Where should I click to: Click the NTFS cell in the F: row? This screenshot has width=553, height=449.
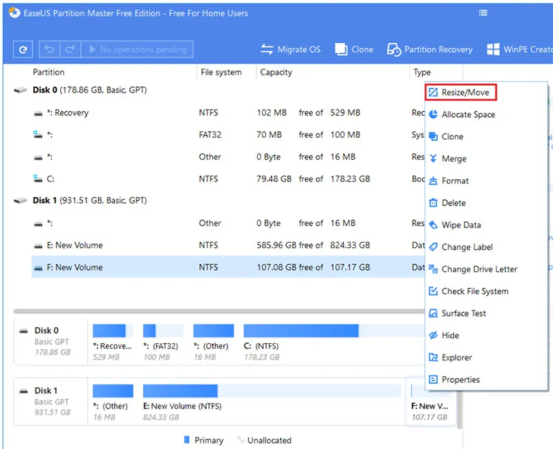tap(209, 267)
